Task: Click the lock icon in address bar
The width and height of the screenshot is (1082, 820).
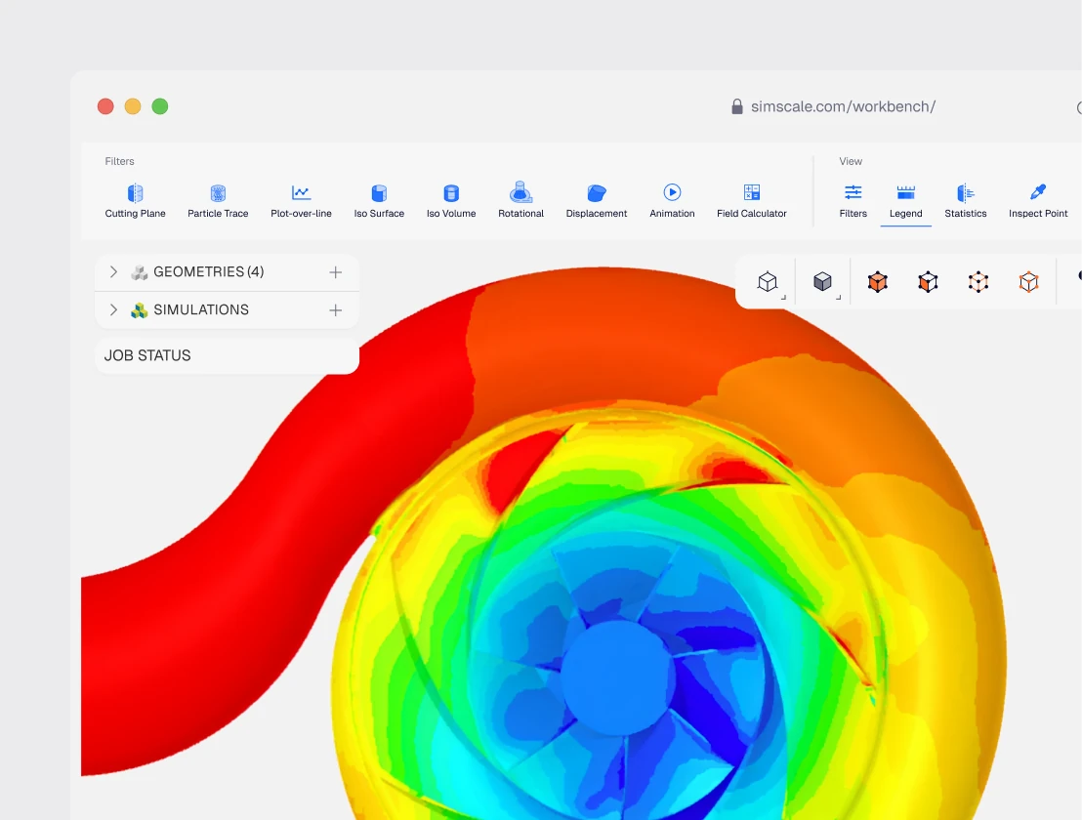Action: [x=737, y=106]
